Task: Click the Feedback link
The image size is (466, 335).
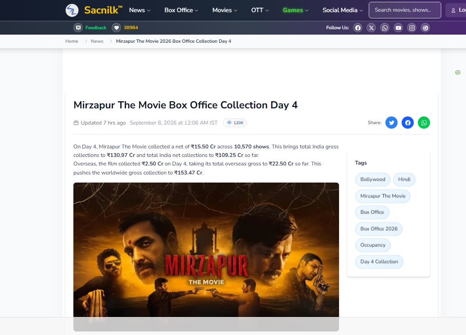Action: (96, 27)
